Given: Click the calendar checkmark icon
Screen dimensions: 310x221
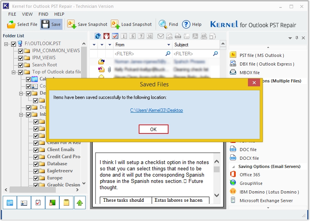Looking at the screenshot, I should coord(115,36).
